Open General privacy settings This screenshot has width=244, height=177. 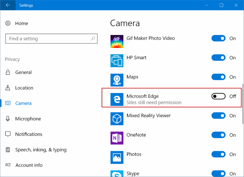coord(23,72)
